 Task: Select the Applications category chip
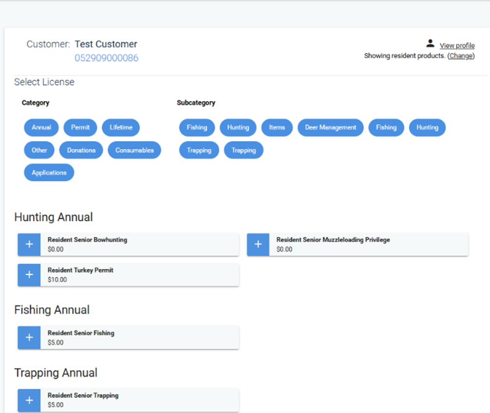coord(49,173)
